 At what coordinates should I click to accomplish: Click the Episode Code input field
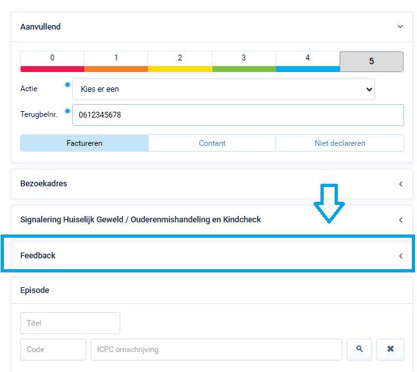[x=53, y=350]
